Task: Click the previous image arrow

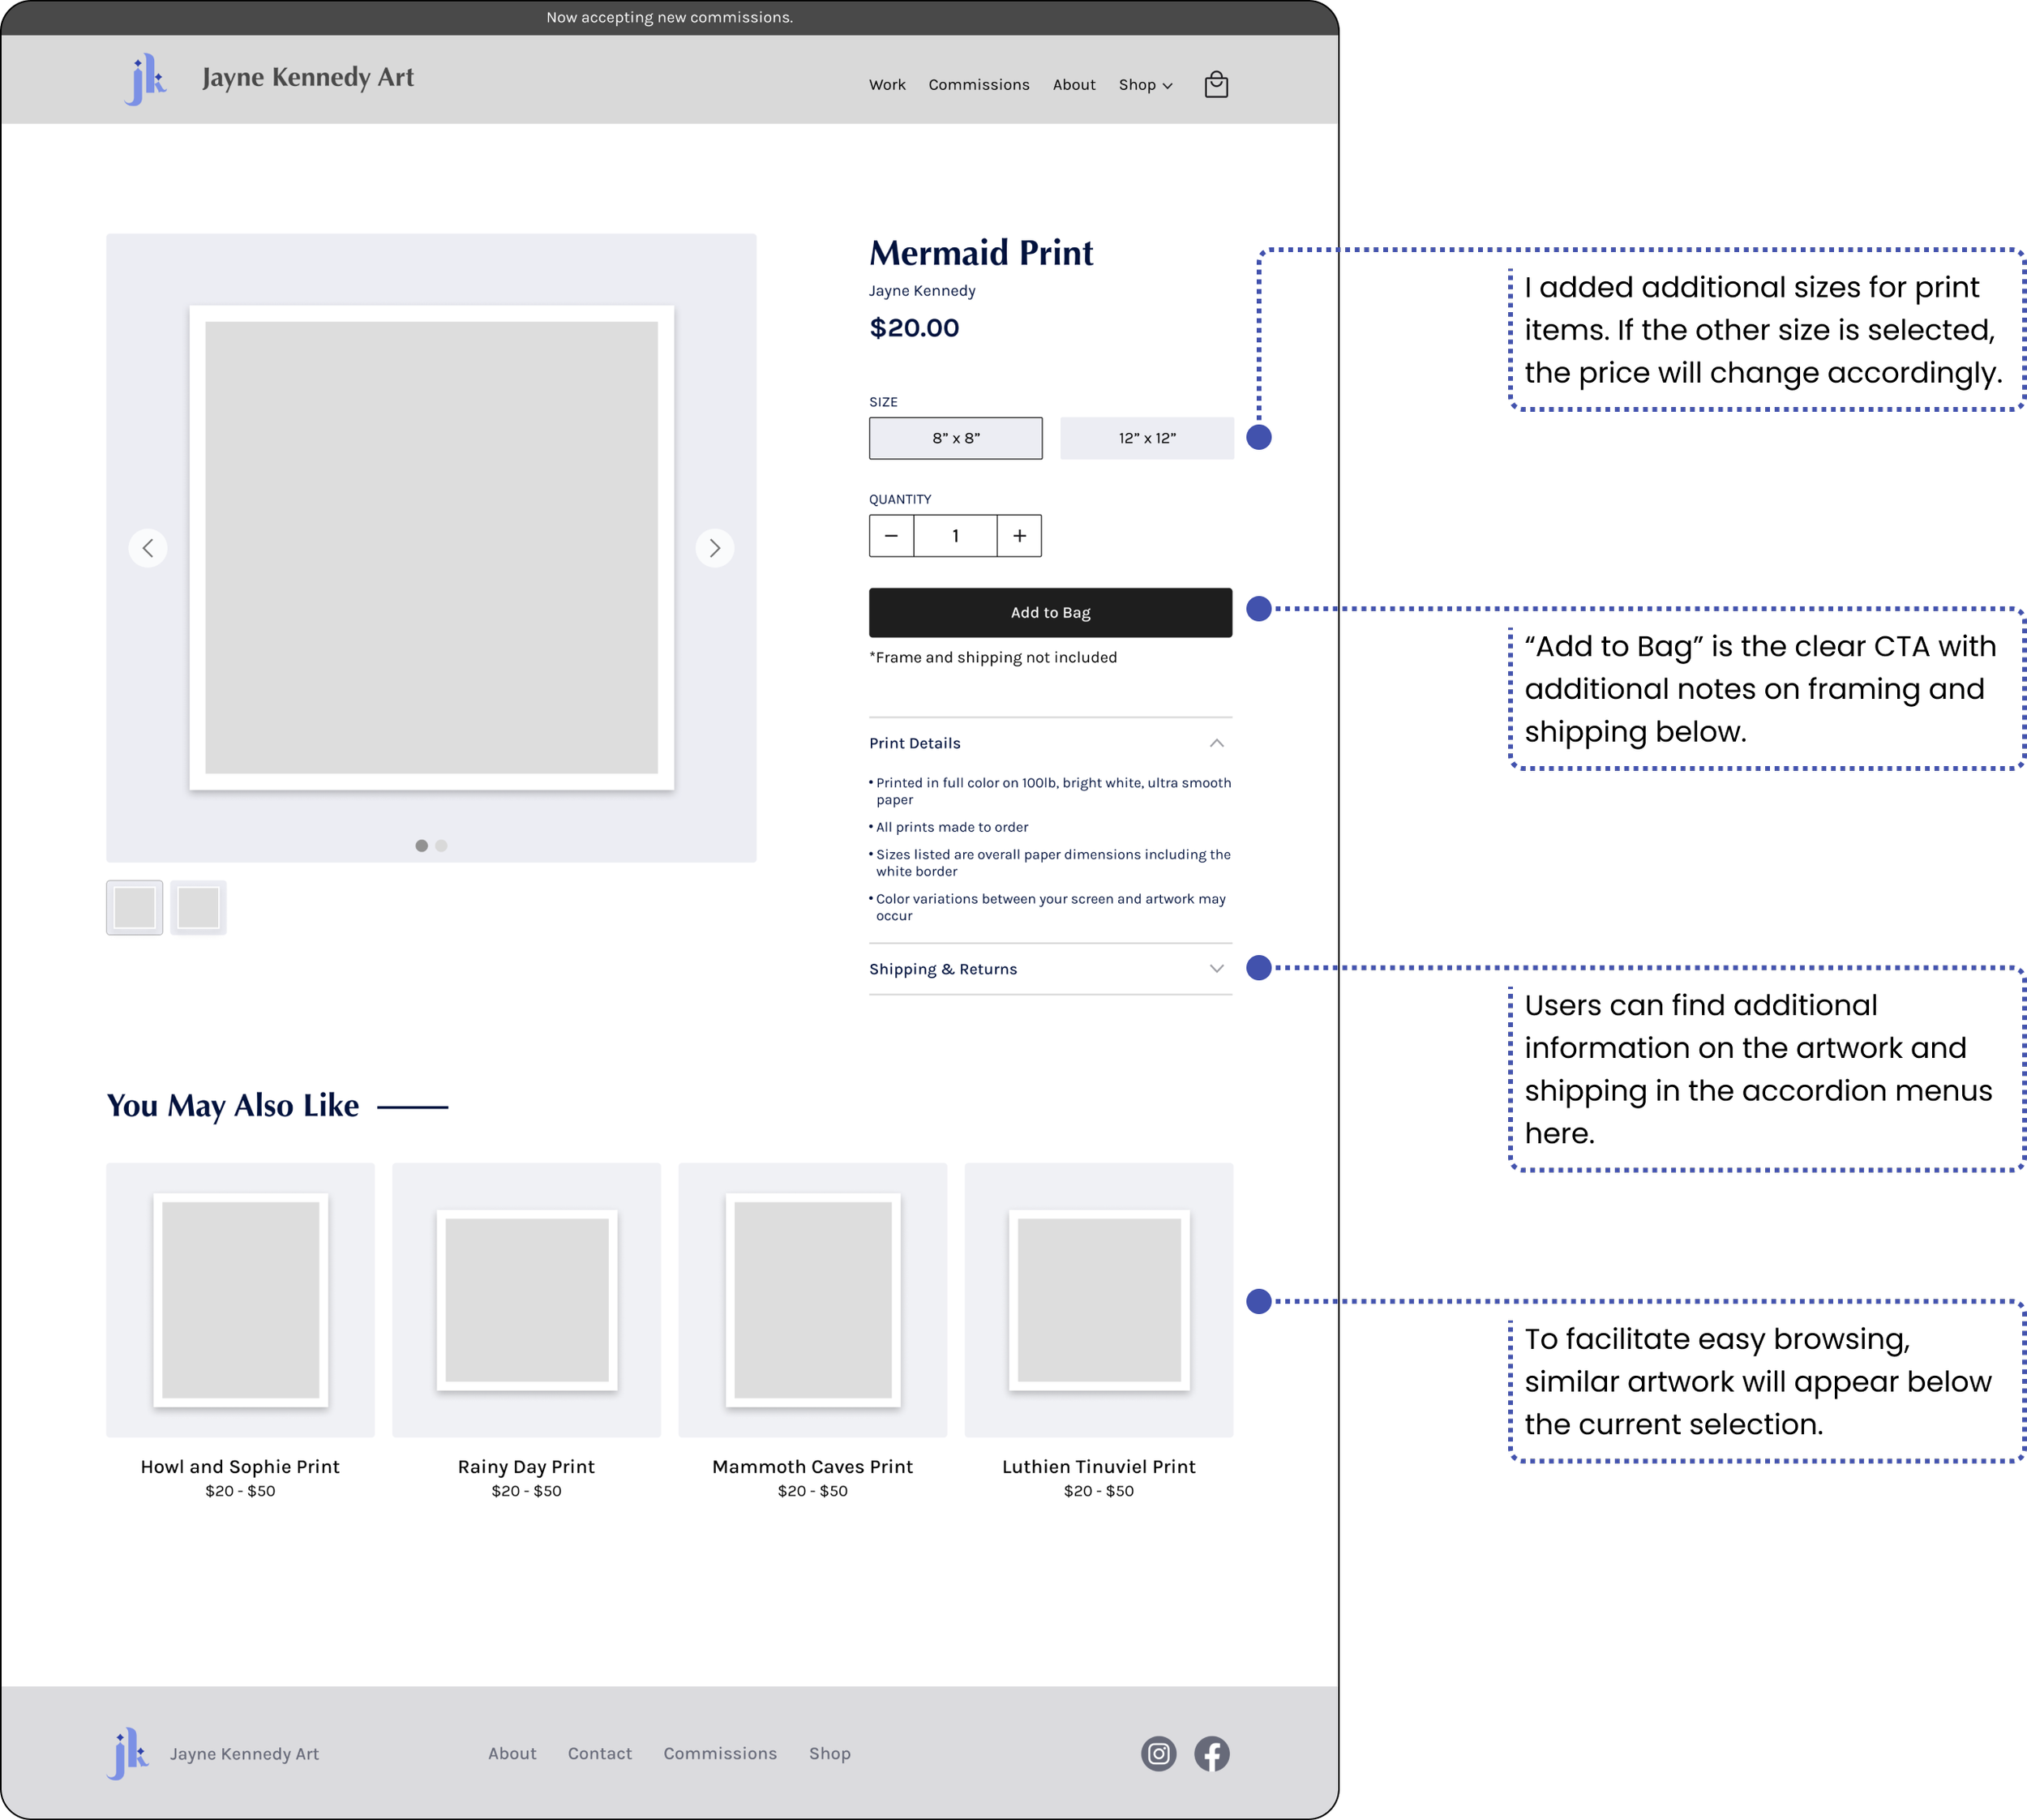Action: pos(148,548)
